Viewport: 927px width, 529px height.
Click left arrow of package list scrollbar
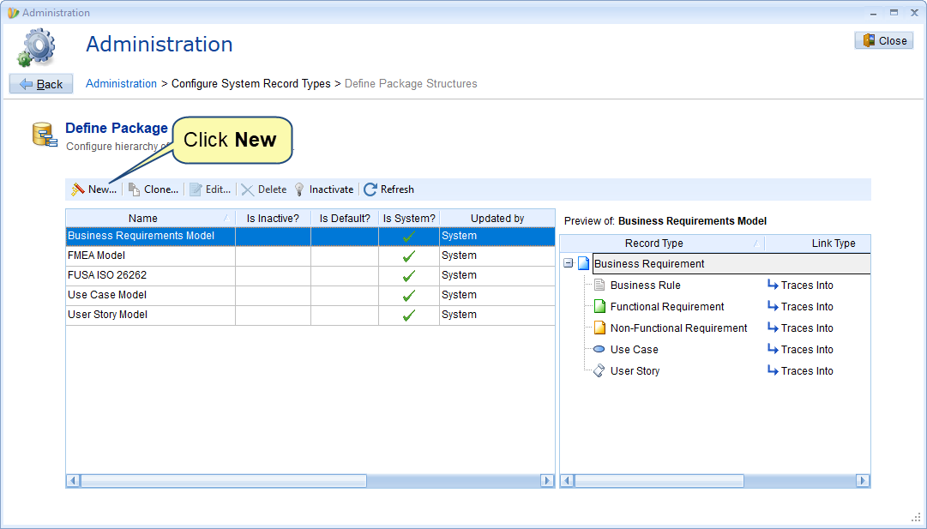[x=73, y=480]
